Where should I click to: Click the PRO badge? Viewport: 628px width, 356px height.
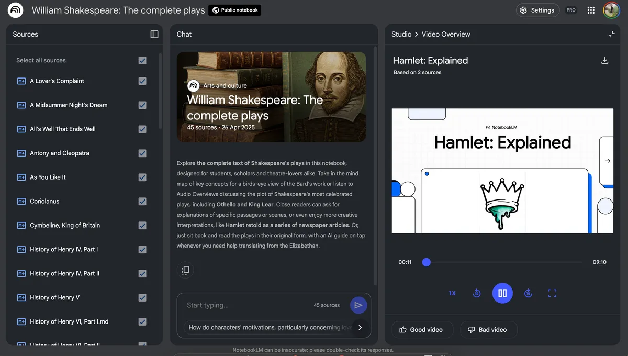click(x=571, y=10)
